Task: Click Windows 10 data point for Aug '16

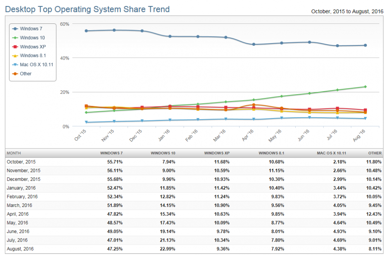Action: [x=365, y=87]
